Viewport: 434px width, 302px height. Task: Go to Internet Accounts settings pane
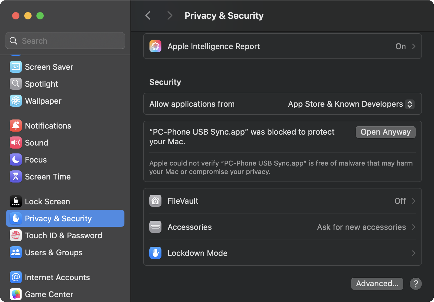click(57, 277)
